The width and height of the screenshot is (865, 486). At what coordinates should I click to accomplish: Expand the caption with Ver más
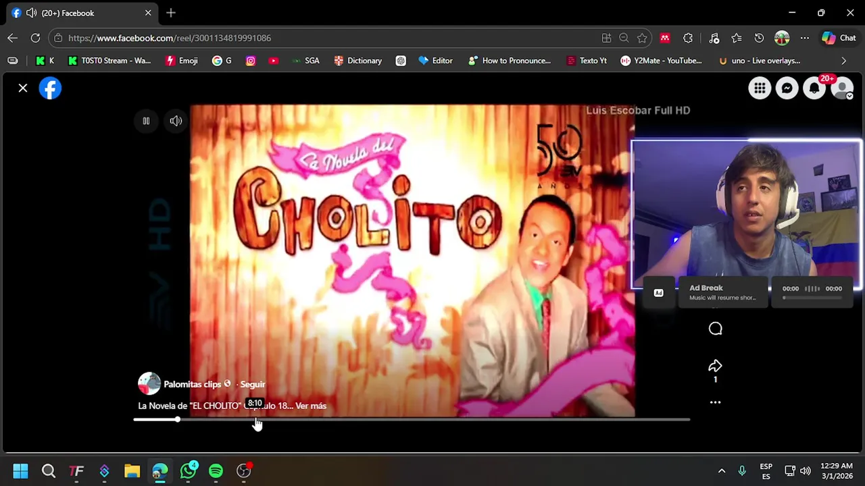[311, 406]
